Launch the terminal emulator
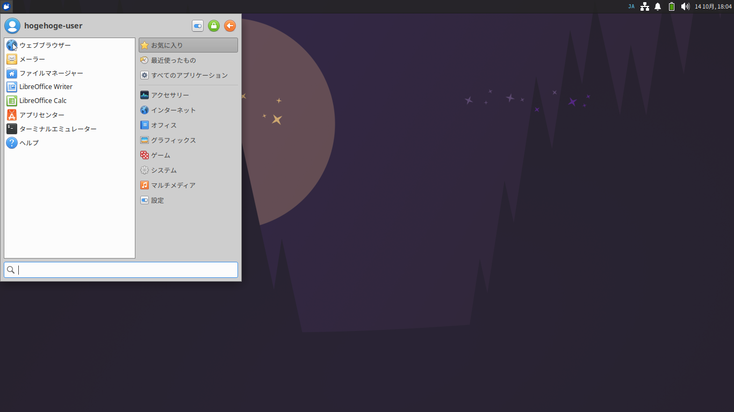 click(59, 128)
